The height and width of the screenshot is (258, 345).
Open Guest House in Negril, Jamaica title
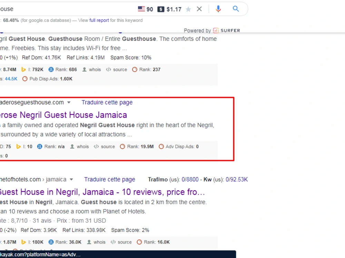tap(102, 192)
